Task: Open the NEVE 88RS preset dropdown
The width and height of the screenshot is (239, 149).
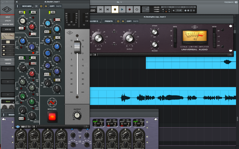Action: pyautogui.click(x=27, y=6)
